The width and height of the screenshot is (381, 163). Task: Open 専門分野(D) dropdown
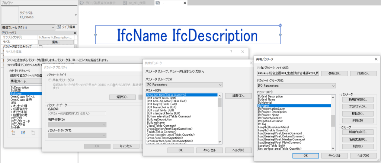click(77, 124)
